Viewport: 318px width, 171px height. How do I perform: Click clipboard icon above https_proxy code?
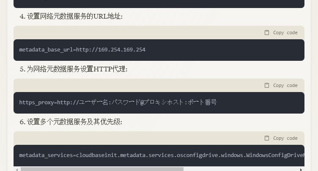[267, 85]
